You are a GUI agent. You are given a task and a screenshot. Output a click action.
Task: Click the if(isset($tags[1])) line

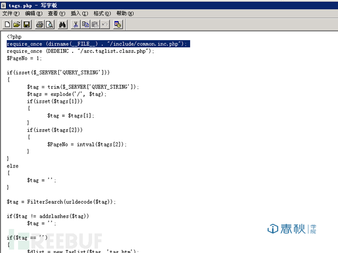[x=55, y=101]
